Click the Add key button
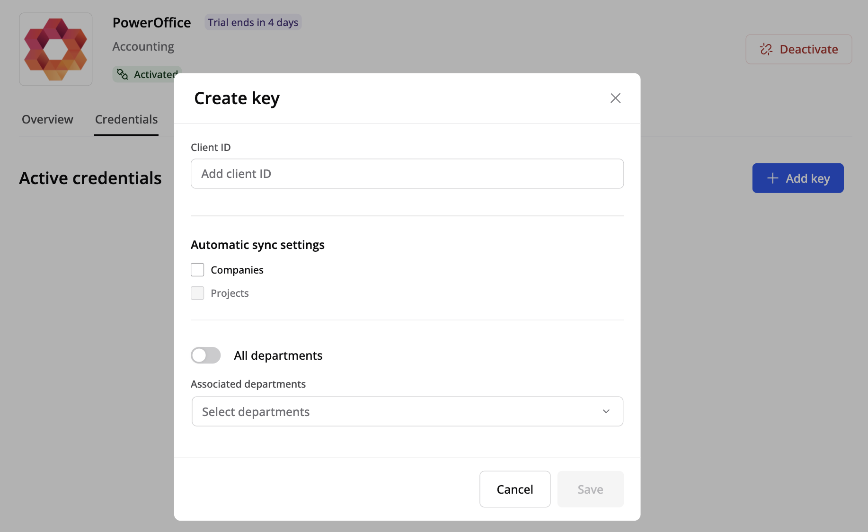This screenshot has width=868, height=532. tap(798, 178)
